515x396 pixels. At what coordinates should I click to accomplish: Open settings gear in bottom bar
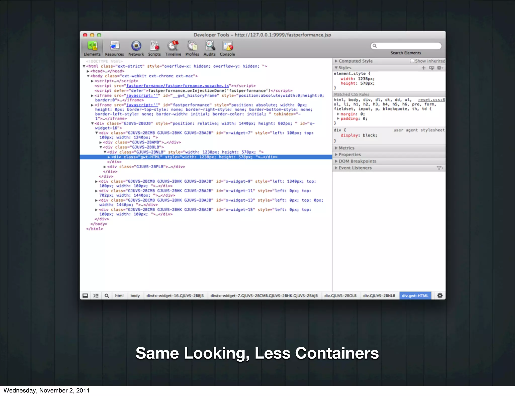tap(440, 295)
